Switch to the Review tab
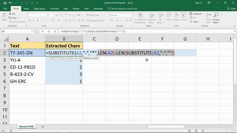Screen dimensions: 237x133 (x=76, y=8)
